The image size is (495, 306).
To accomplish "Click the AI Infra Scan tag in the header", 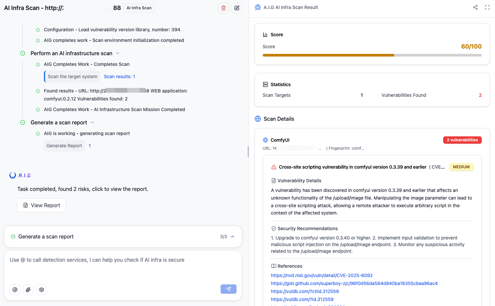I will click(x=139, y=8).
